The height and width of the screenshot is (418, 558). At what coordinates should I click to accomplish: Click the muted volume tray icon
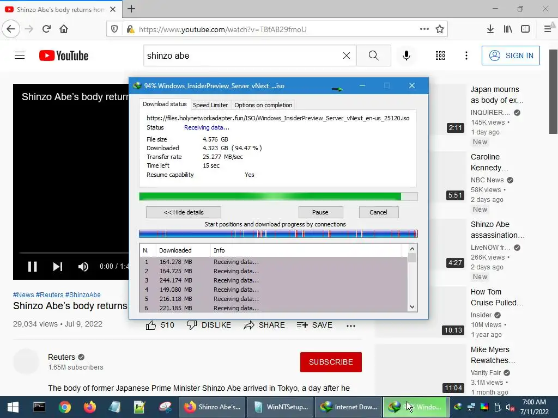click(x=510, y=407)
